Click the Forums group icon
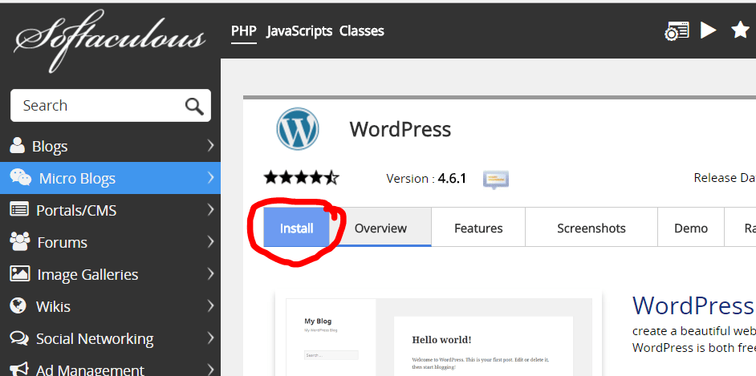The height and width of the screenshot is (376, 756). [x=20, y=241]
